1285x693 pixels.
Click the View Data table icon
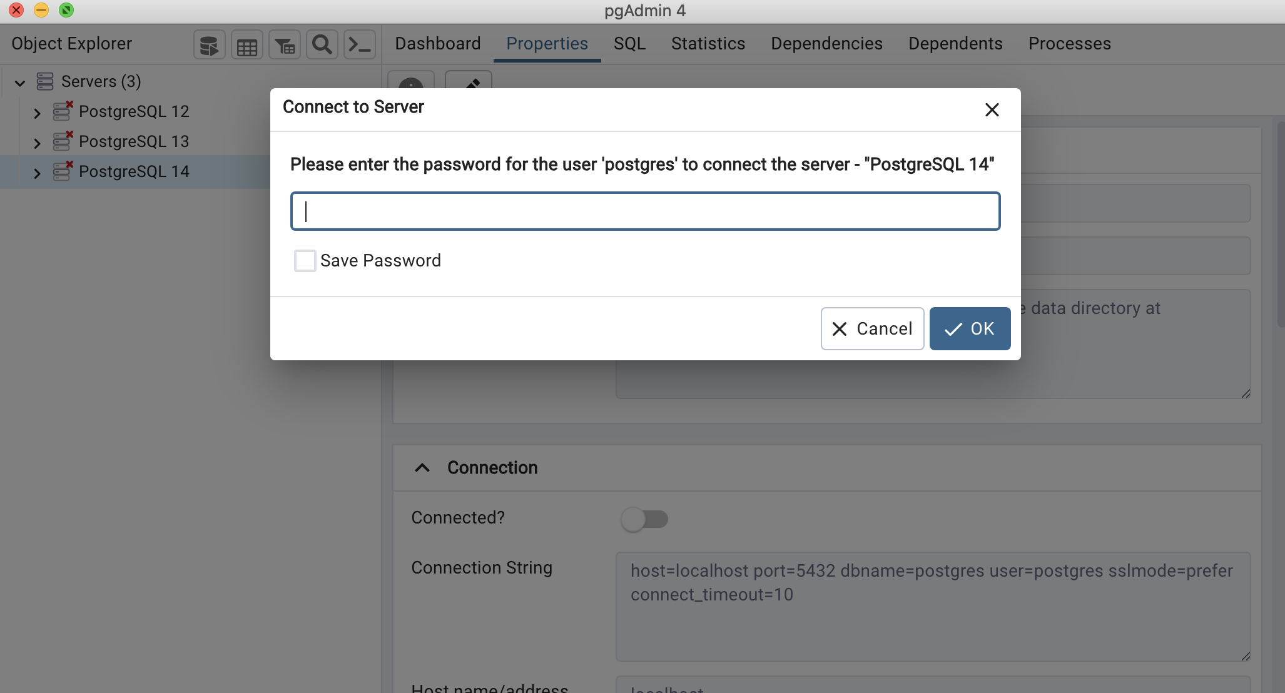(247, 45)
